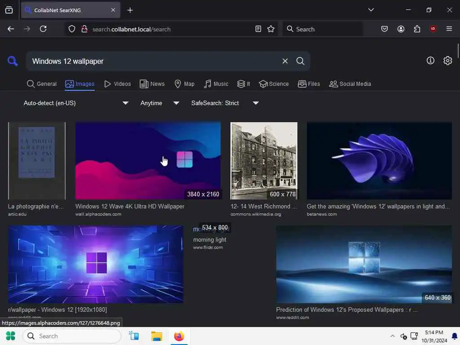Open the tracking protection shield icon
Screen dimensions: 460x345
(72, 29)
